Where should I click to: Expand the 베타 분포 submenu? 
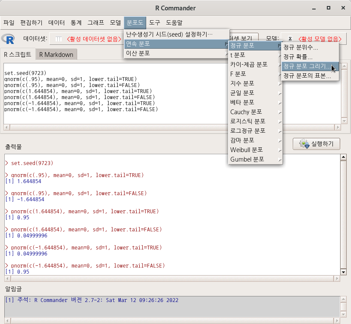255,103
